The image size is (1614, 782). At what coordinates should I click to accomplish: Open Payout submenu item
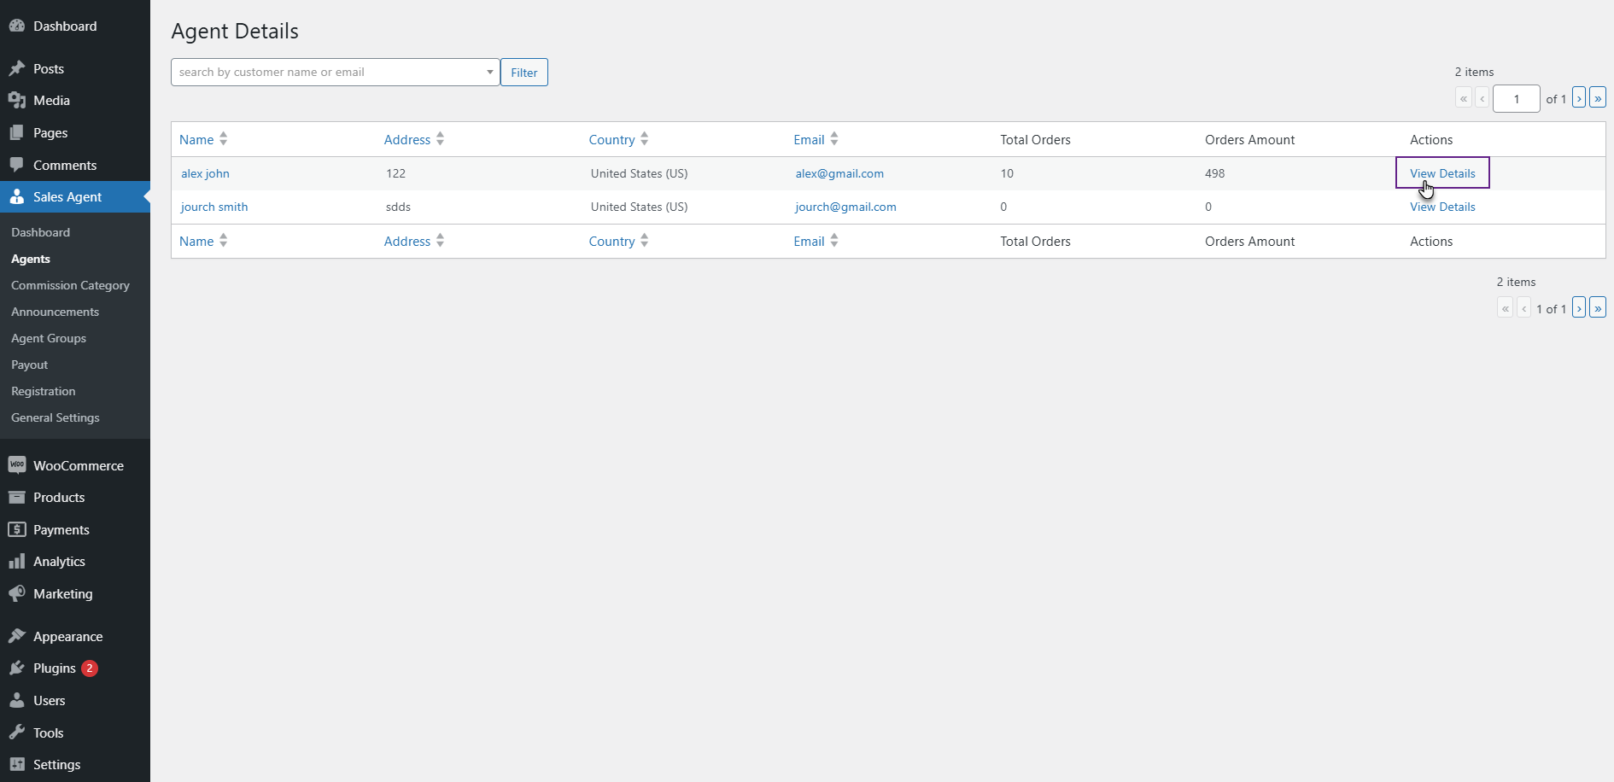click(29, 365)
